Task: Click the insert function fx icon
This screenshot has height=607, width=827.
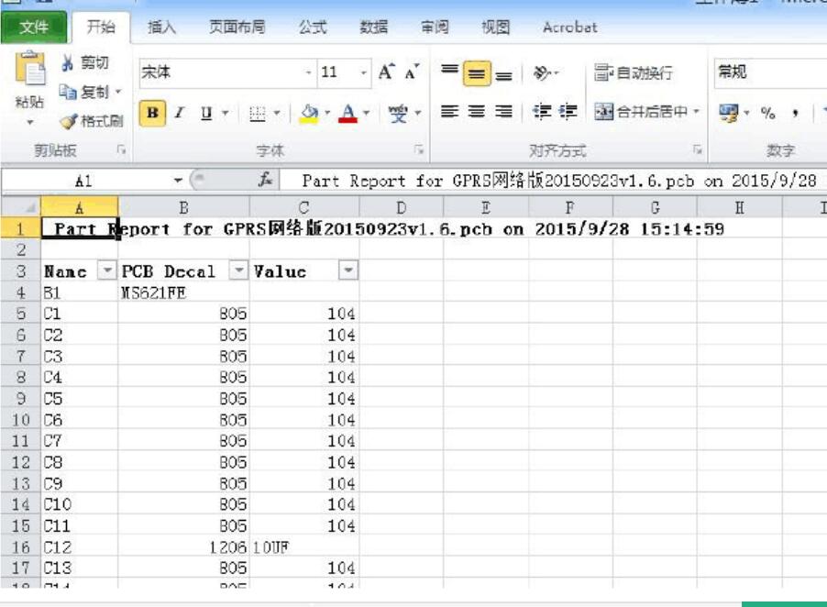Action: coord(265,181)
